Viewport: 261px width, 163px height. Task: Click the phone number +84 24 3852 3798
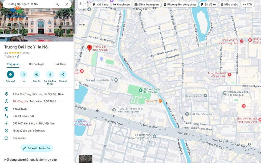click(23, 116)
